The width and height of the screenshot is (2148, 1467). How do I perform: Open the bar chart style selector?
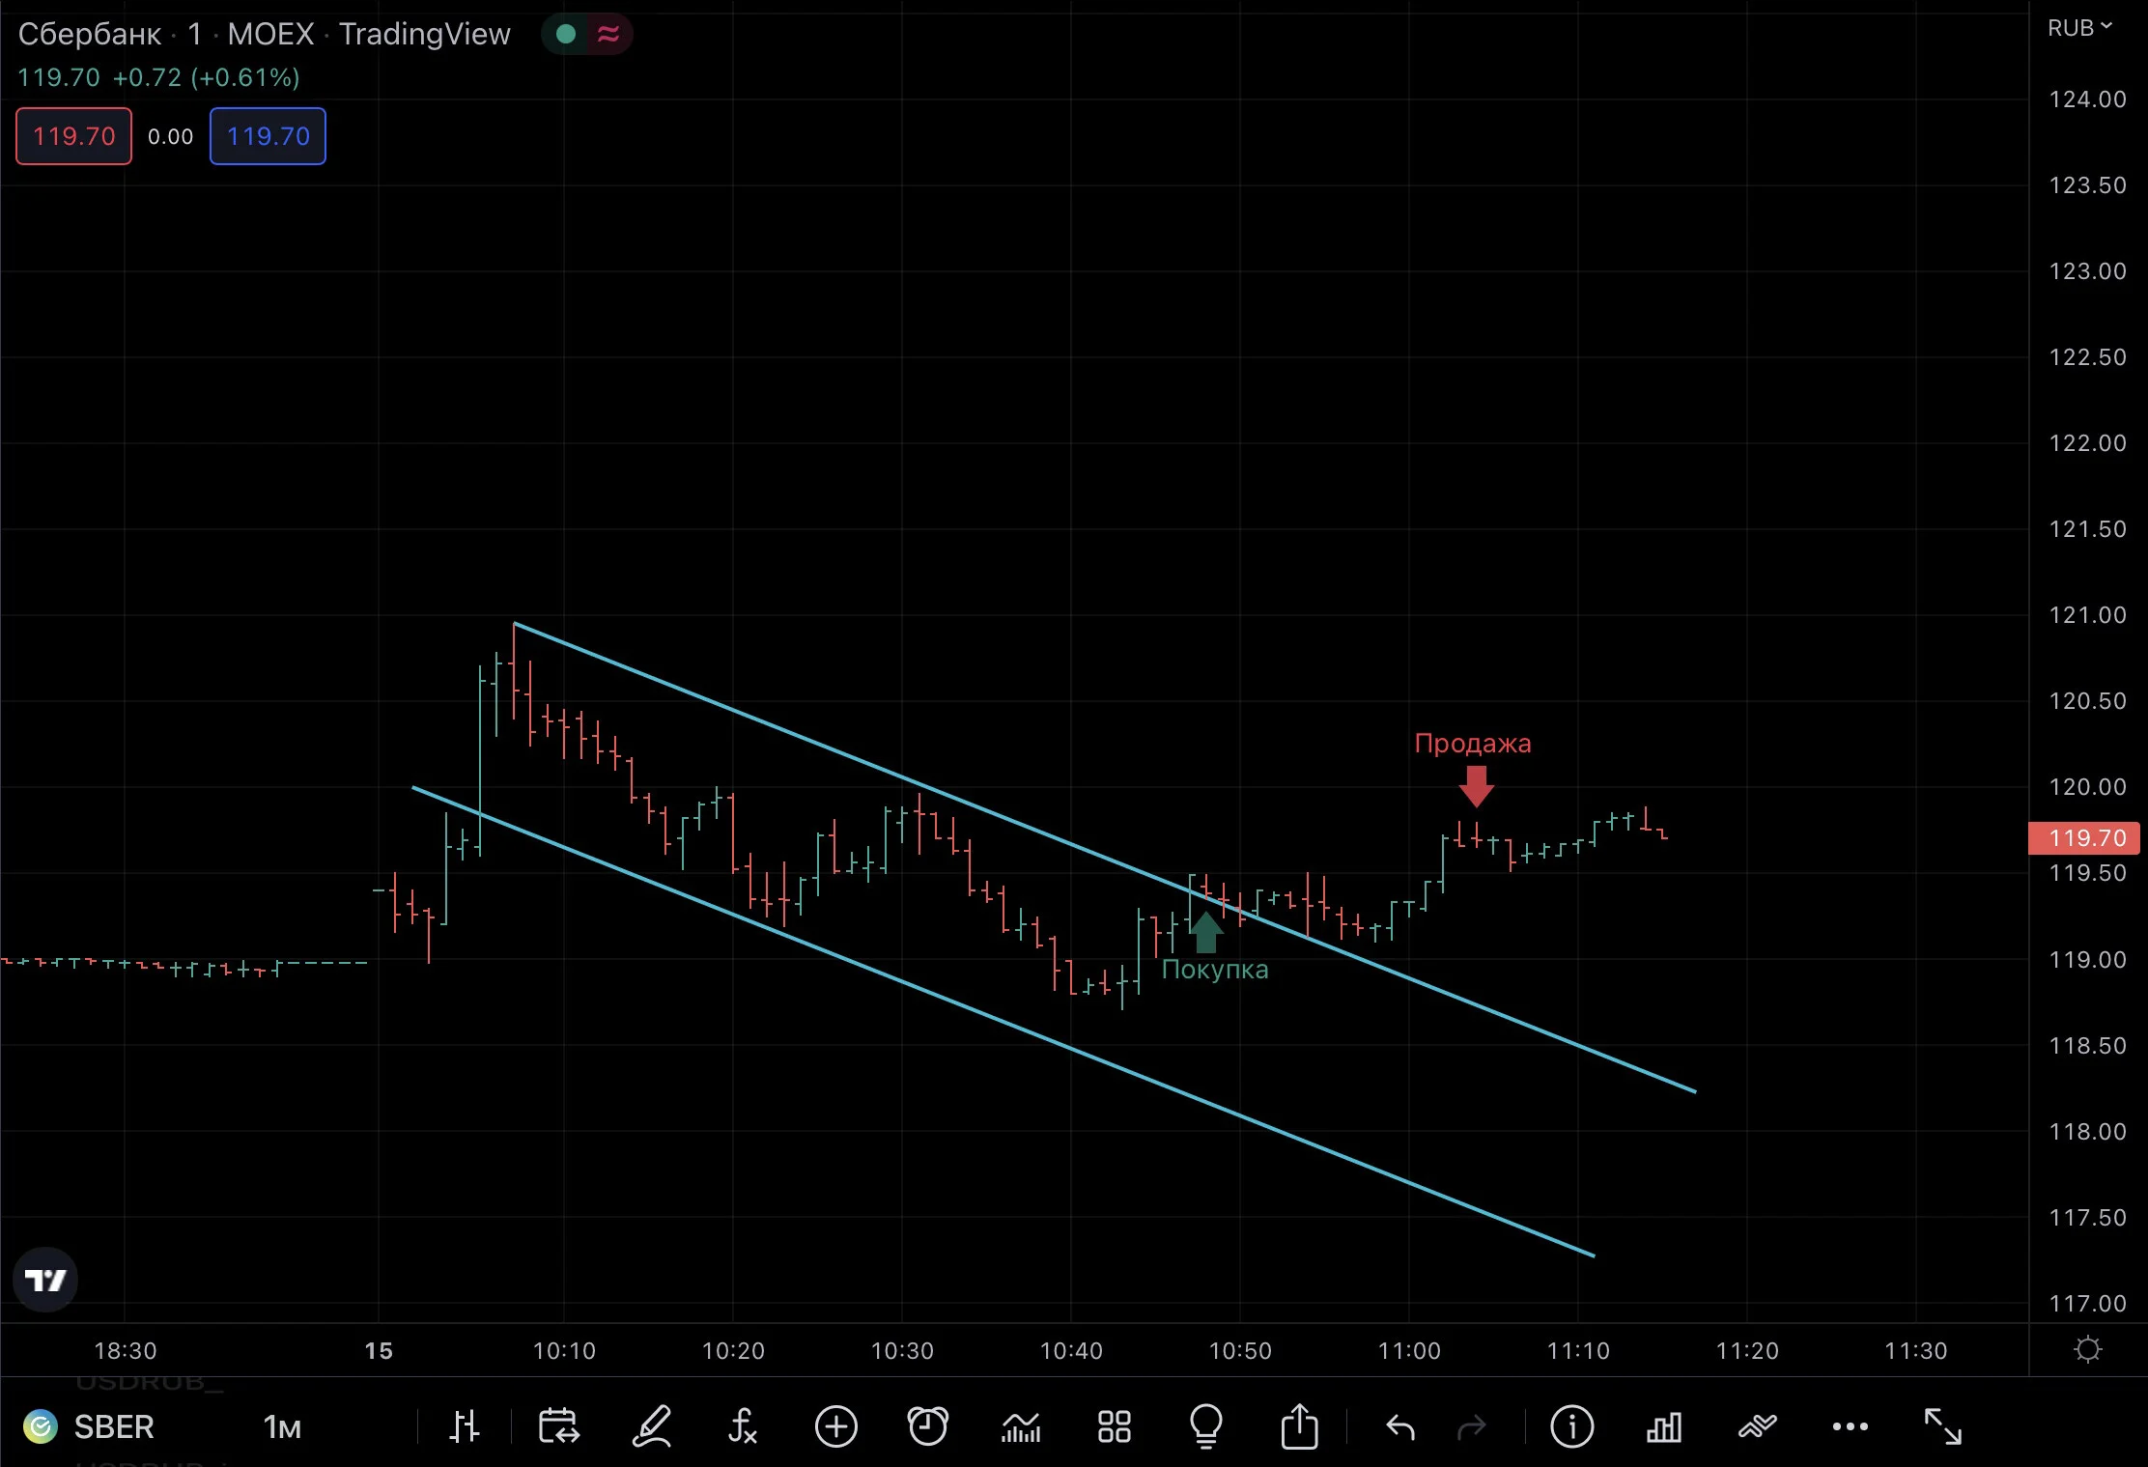(465, 1426)
